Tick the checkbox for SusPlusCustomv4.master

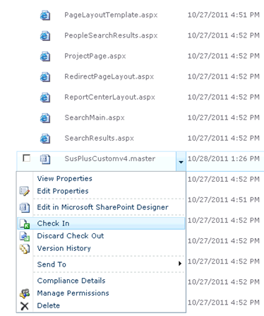tap(26, 158)
